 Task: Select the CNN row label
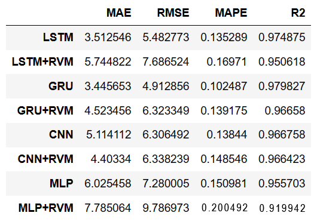61,134
